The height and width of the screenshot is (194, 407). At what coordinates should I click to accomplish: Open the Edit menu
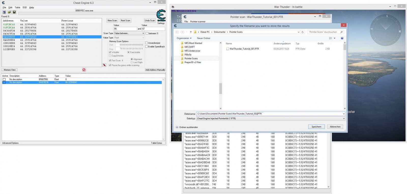tap(10, 8)
